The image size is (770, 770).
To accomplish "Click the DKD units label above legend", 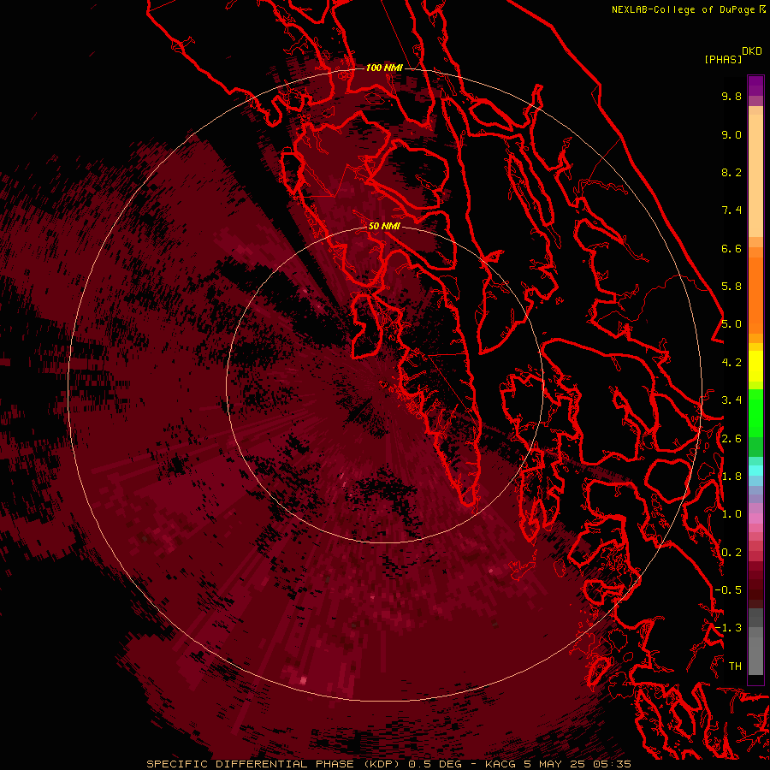I will coord(751,51).
